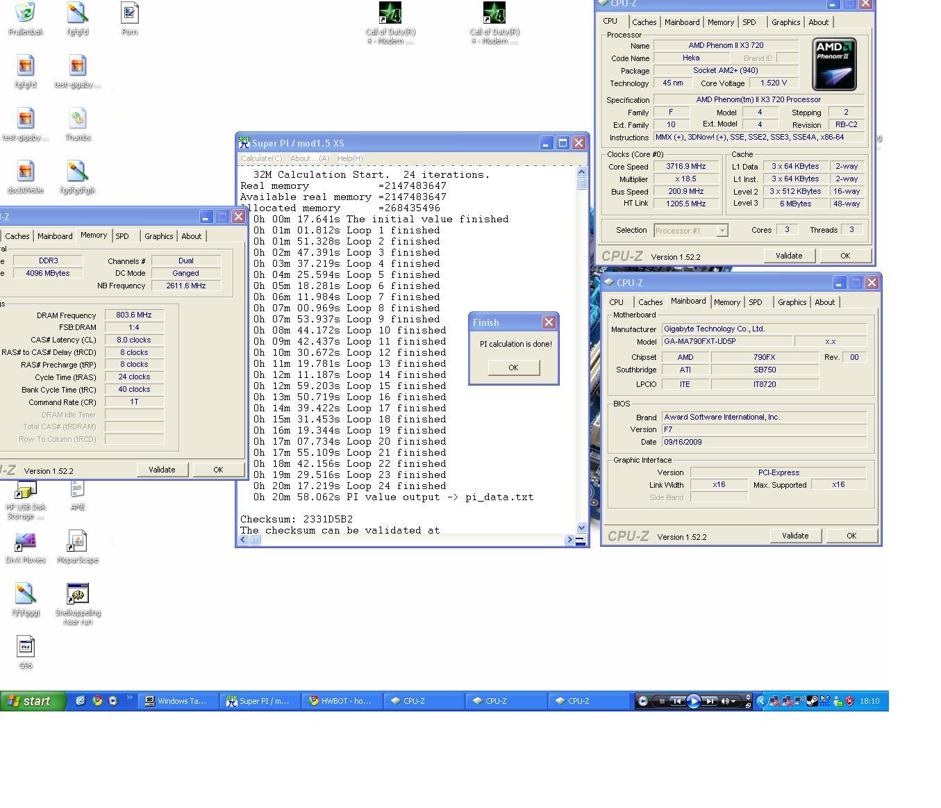Click OK in the Finish dialog

[513, 368]
